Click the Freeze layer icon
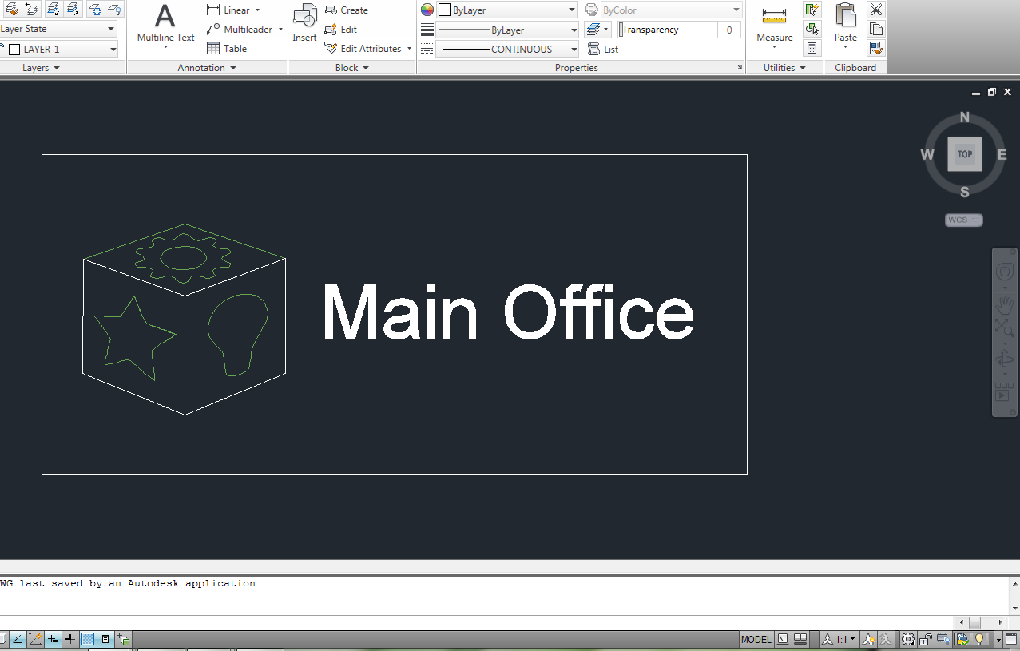1020x651 pixels. pos(94,9)
